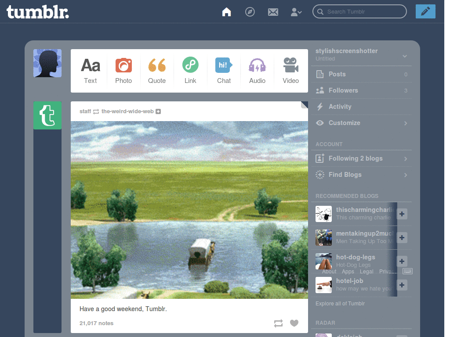
Task: Expand the stylishscreenshotter blog dropdown
Action: point(405,56)
